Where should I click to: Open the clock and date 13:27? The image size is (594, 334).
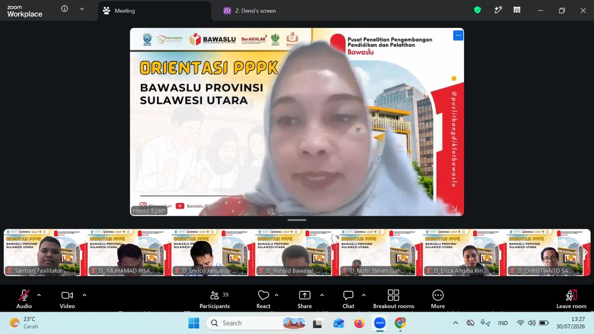click(x=571, y=323)
